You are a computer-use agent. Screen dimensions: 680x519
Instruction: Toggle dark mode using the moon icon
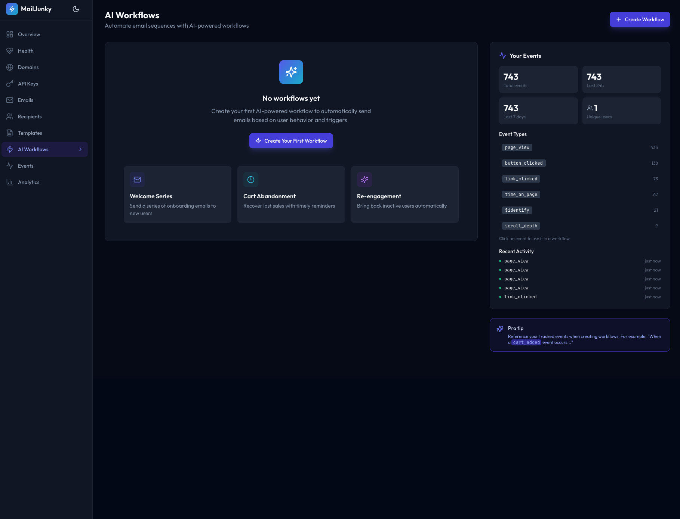(x=76, y=9)
